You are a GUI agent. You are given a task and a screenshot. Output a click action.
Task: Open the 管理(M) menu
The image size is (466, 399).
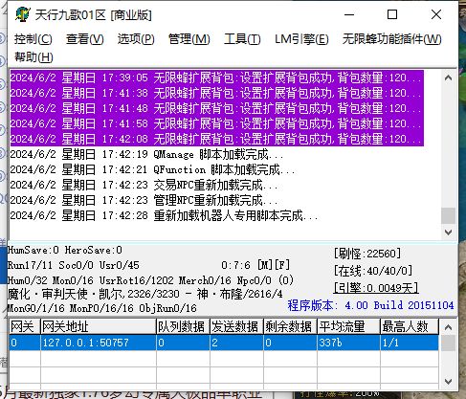coord(189,39)
